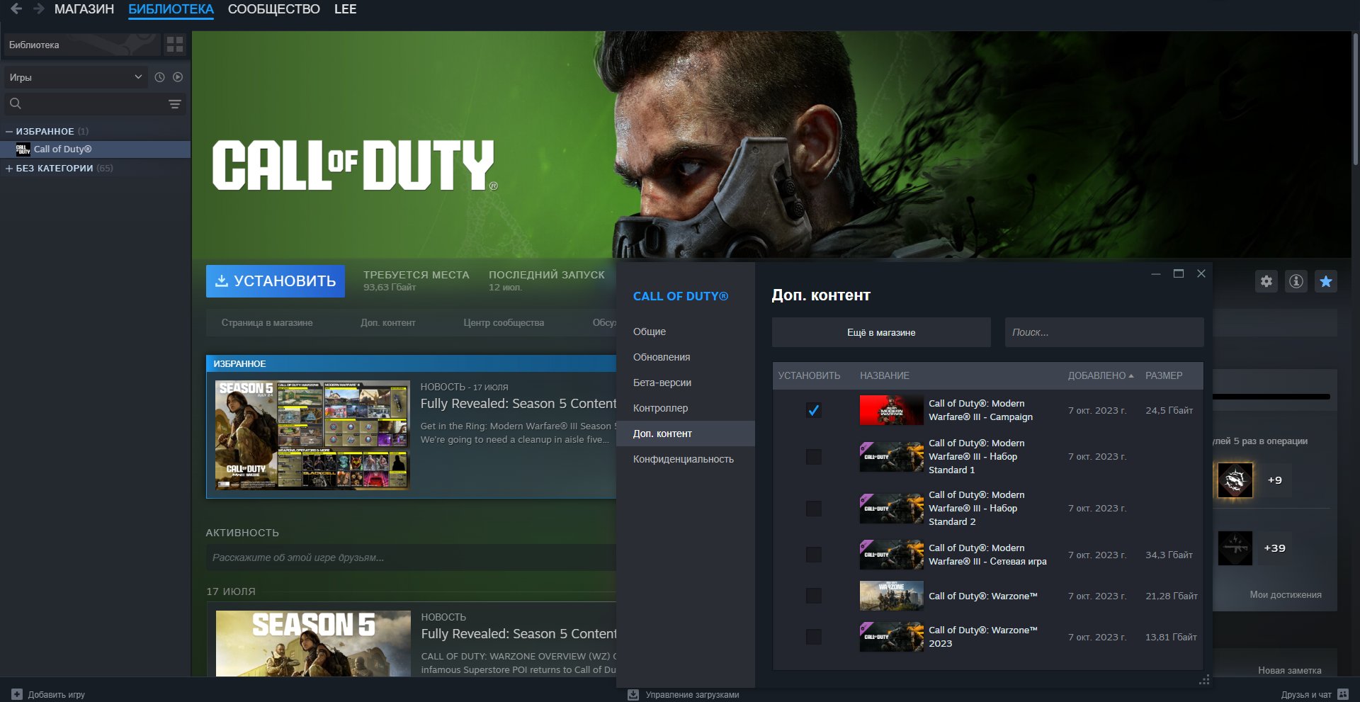The width and height of the screenshot is (1360, 702).
Task: Select Call of Duty® in library list
Action: tap(96, 149)
